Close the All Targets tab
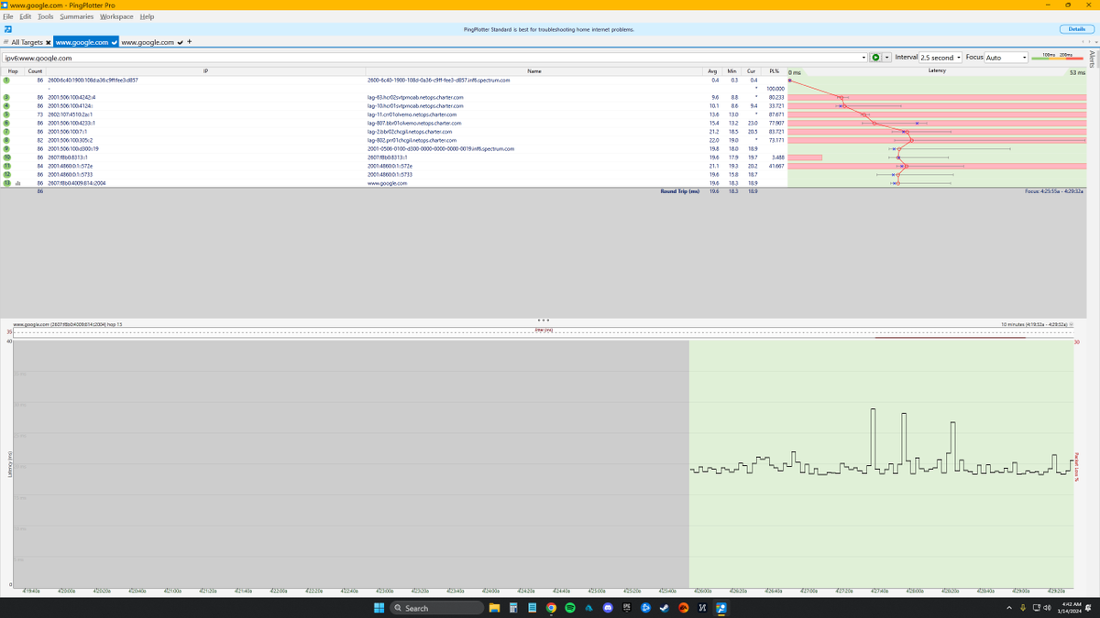 coord(48,42)
